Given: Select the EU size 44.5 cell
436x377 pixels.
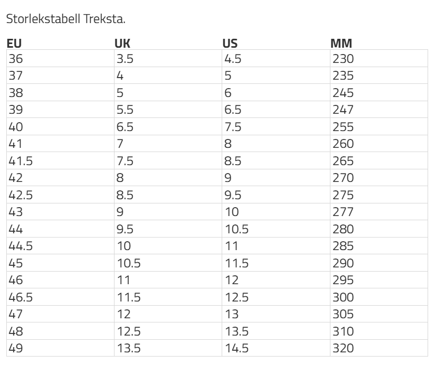Looking at the screenshot, I should [x=60, y=246].
